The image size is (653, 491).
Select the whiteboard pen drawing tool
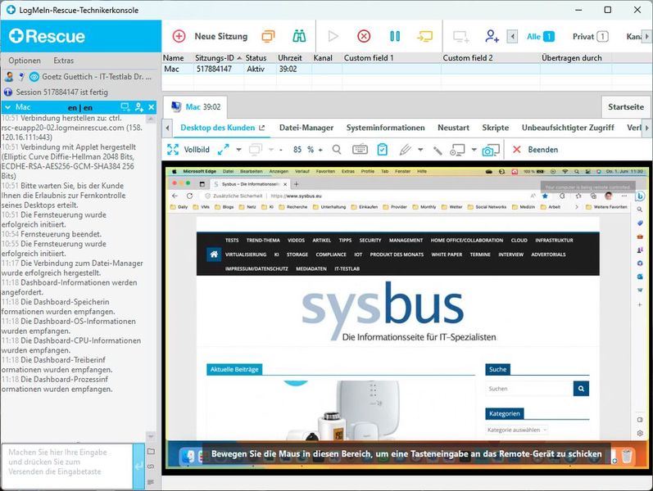pos(405,150)
